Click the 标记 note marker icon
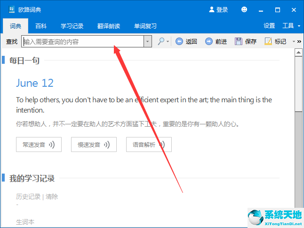 pyautogui.click(x=268, y=41)
